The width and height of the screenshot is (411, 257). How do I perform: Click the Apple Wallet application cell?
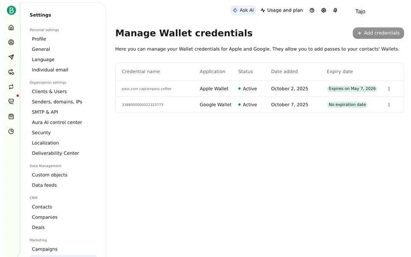pos(214,89)
